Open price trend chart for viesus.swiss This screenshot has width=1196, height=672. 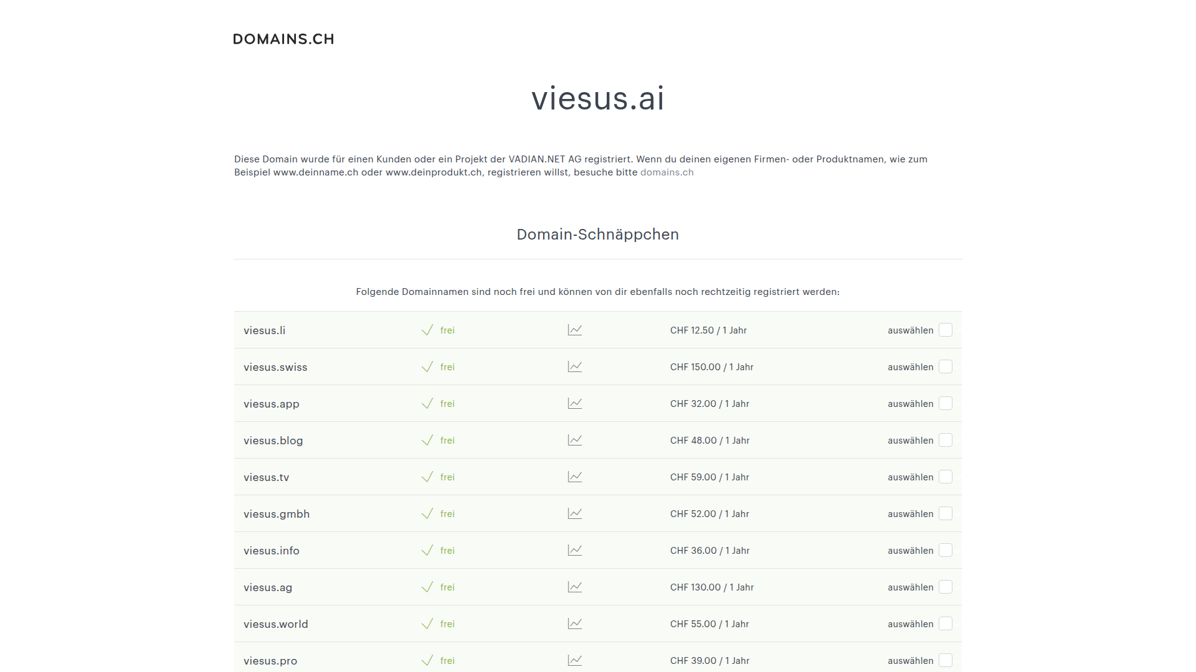tap(575, 366)
